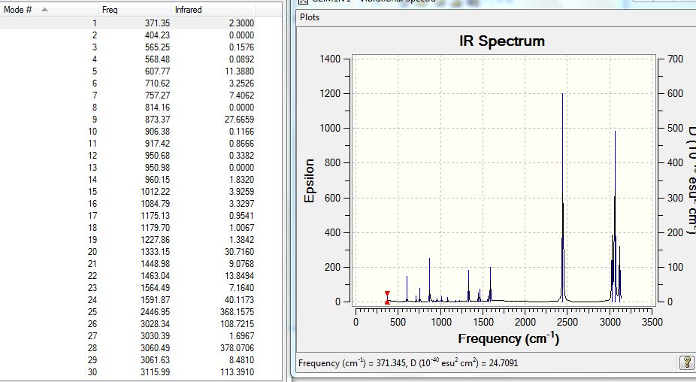Select mode 10 frequency 906.38
The width and height of the screenshot is (696, 382).
(x=157, y=132)
